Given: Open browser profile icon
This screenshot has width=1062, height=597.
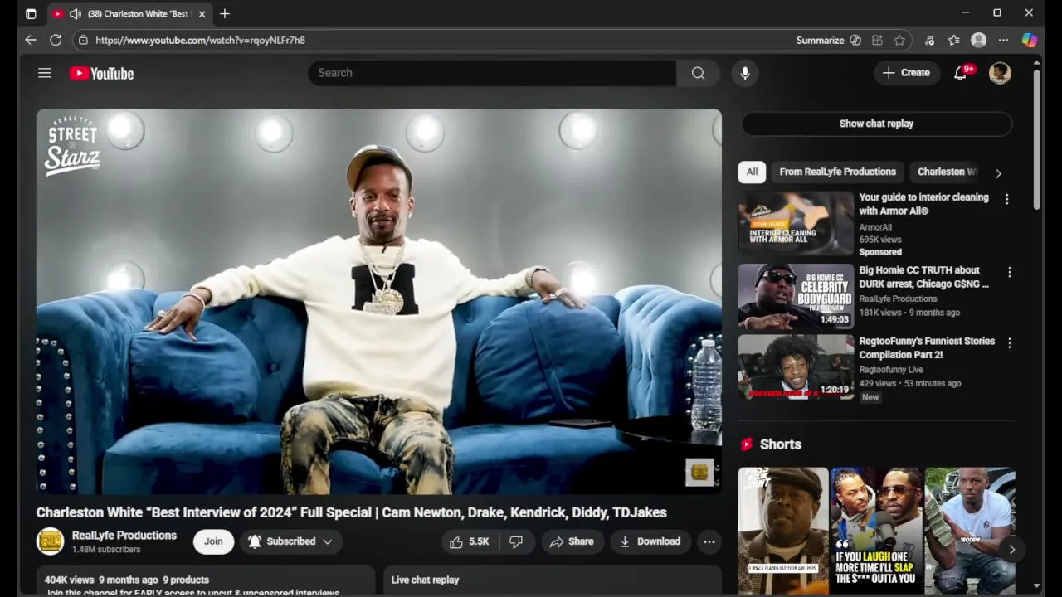Looking at the screenshot, I should tap(979, 40).
